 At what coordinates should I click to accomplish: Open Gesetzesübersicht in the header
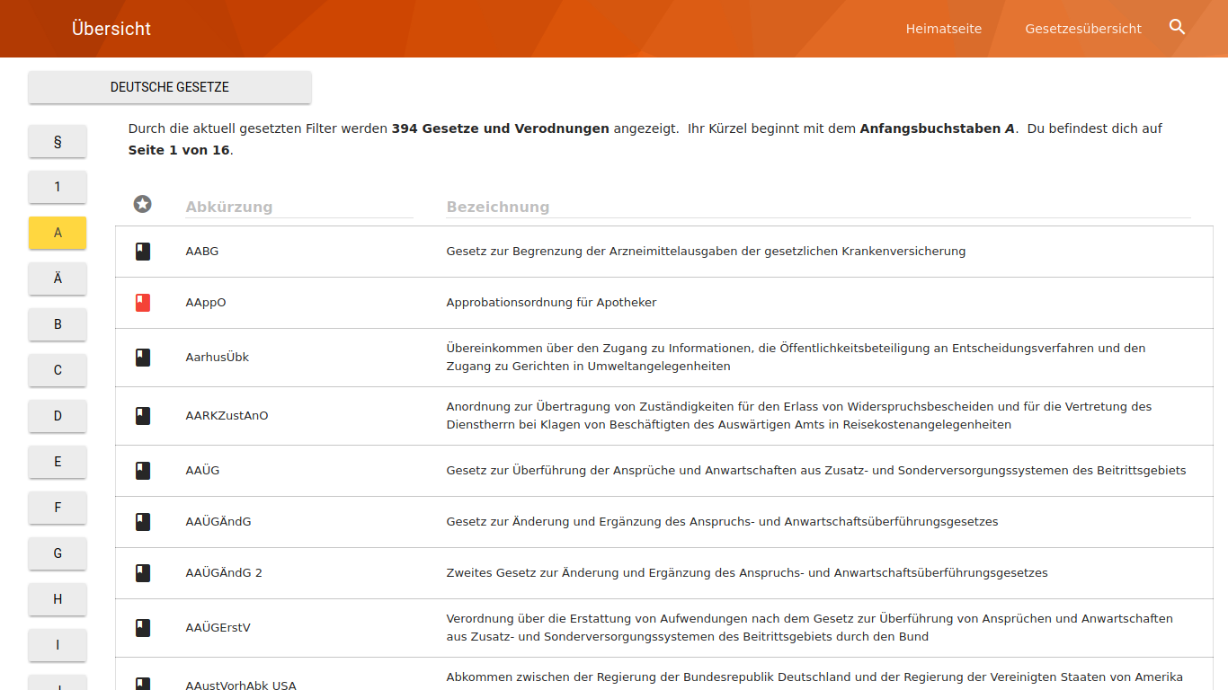[x=1082, y=29]
